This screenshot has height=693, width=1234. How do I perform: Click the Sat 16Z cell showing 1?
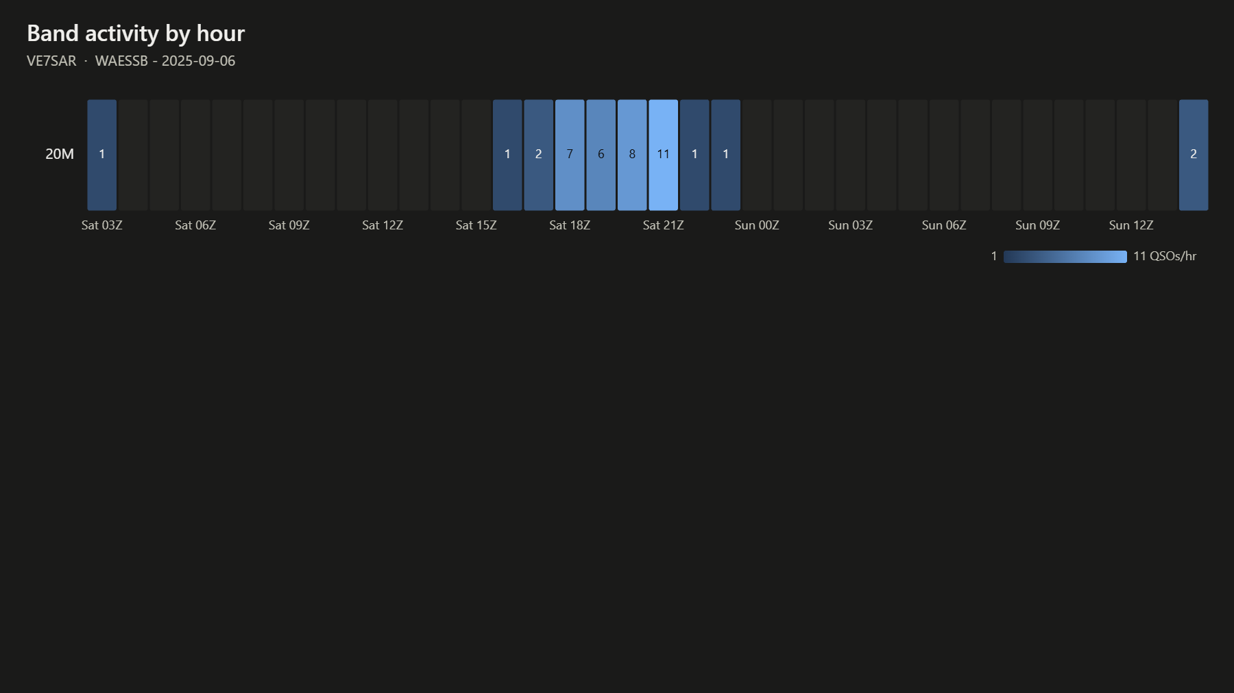tap(507, 155)
